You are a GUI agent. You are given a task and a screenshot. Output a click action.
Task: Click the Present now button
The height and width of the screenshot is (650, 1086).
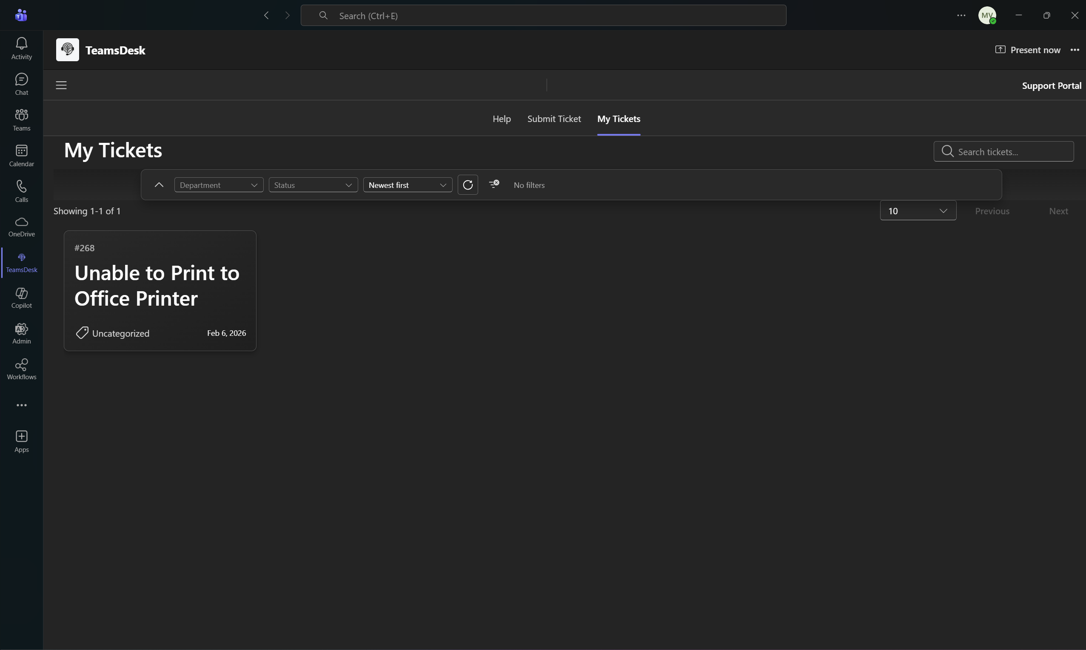pyautogui.click(x=1027, y=50)
